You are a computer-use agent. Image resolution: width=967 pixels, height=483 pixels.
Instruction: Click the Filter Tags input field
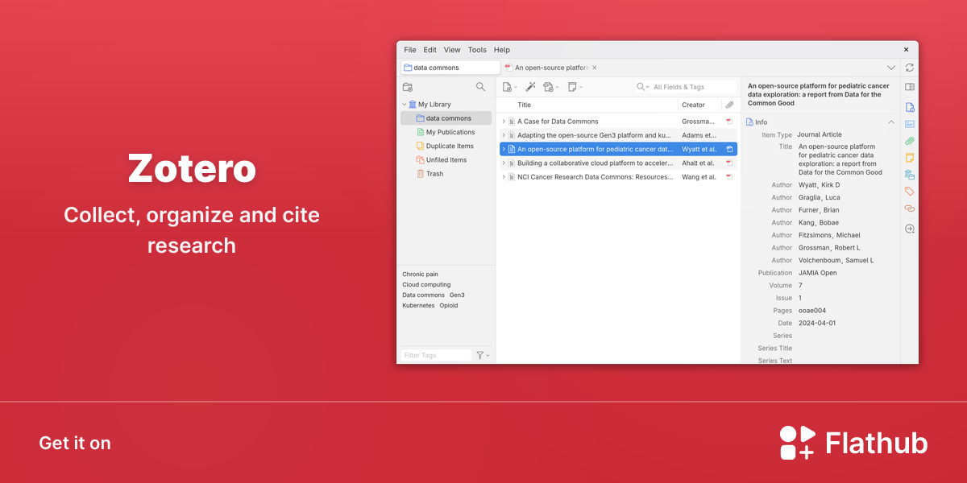(436, 355)
